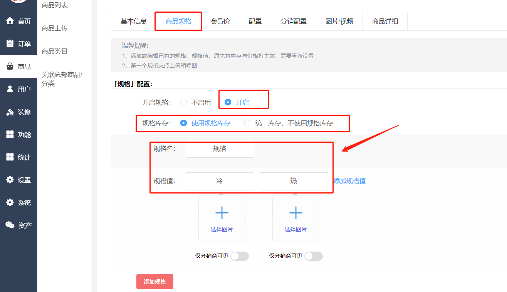
Task: Click the home icon in the sidebar
Action: pos(10,21)
